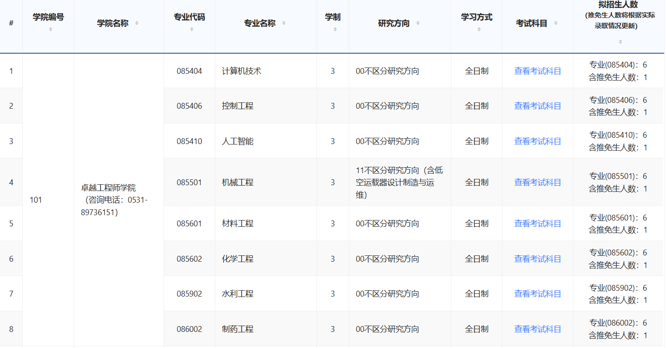The height and width of the screenshot is (348, 666).
Task: Open 查看考试科目 link for 控制工程
Action: (537, 106)
